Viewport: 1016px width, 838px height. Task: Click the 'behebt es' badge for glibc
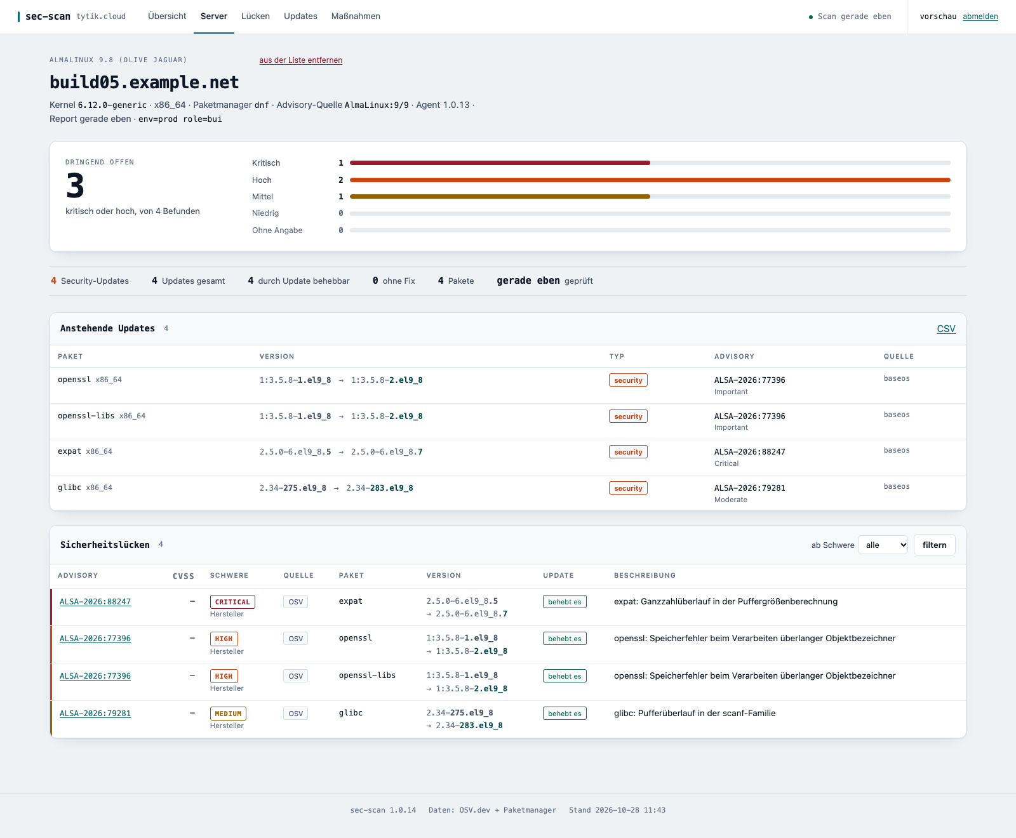[x=565, y=714]
